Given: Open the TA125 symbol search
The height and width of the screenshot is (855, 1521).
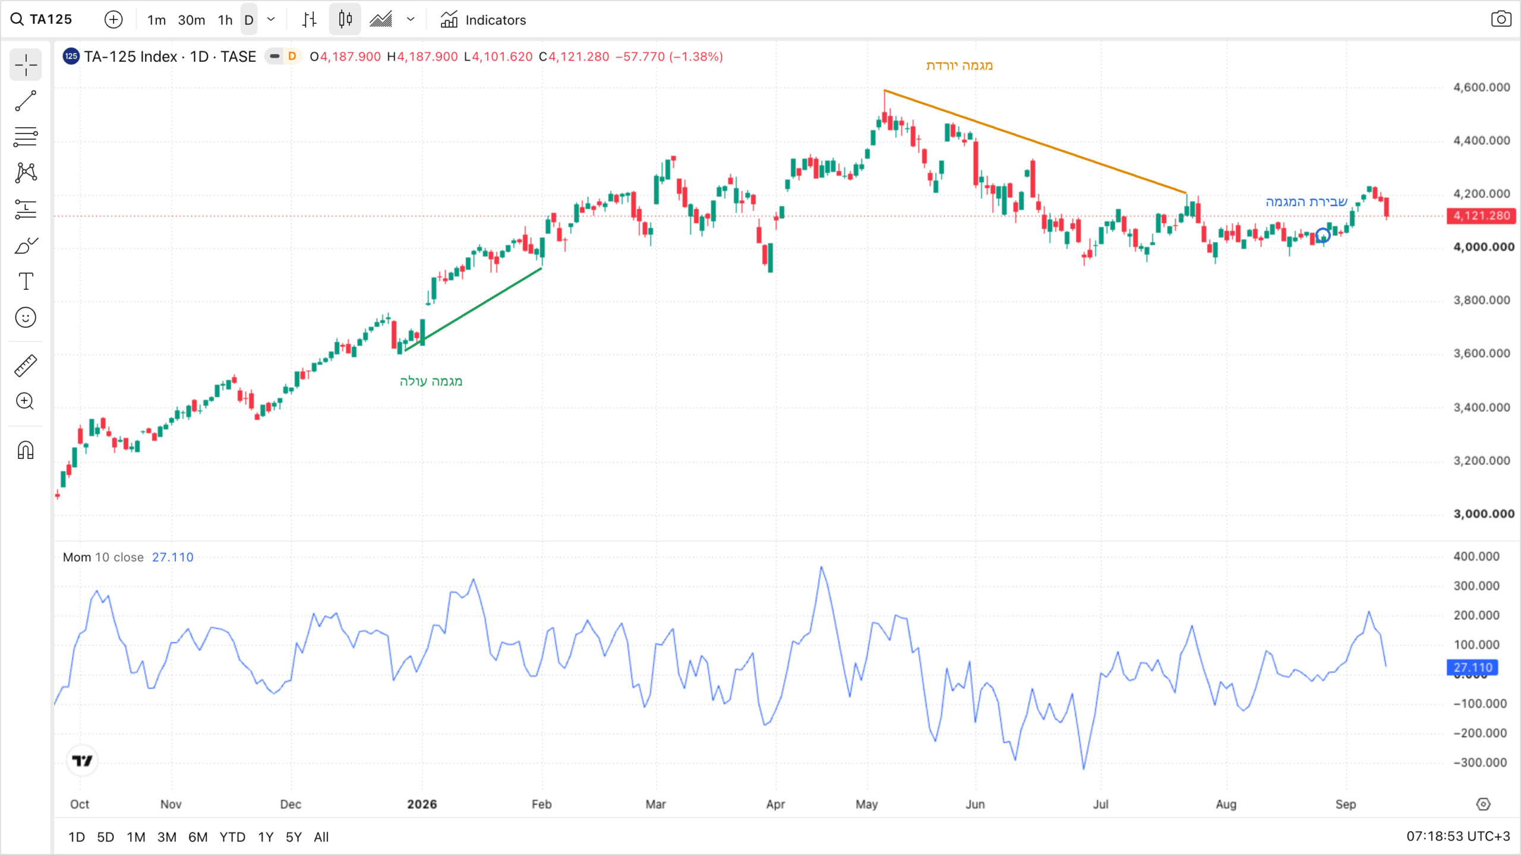Looking at the screenshot, I should [x=42, y=20].
